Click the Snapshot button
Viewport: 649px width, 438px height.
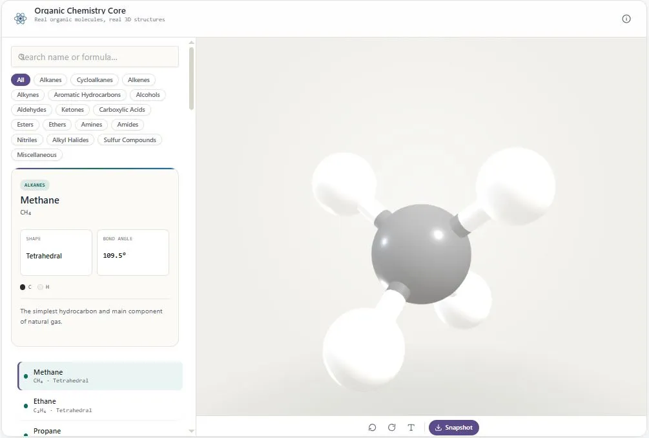click(453, 427)
